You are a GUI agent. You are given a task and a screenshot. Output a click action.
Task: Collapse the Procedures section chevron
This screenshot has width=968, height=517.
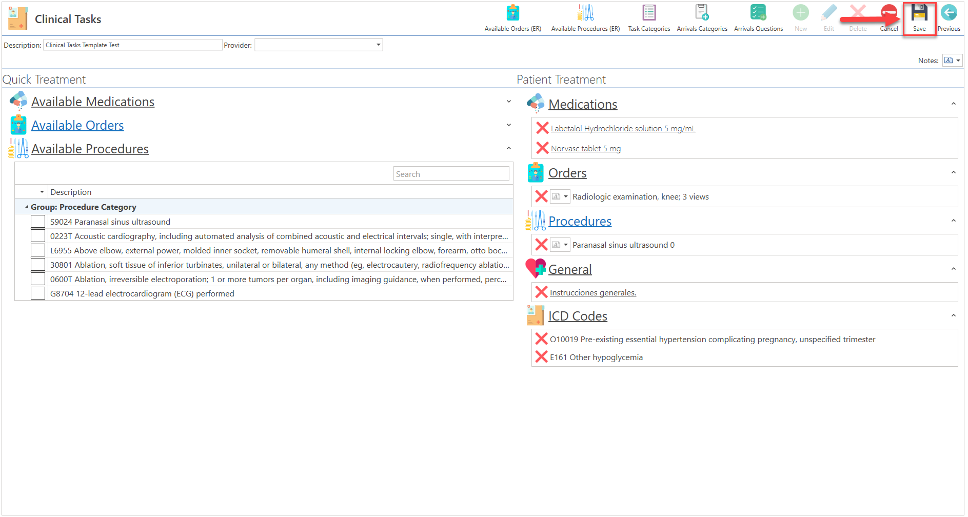click(x=953, y=221)
